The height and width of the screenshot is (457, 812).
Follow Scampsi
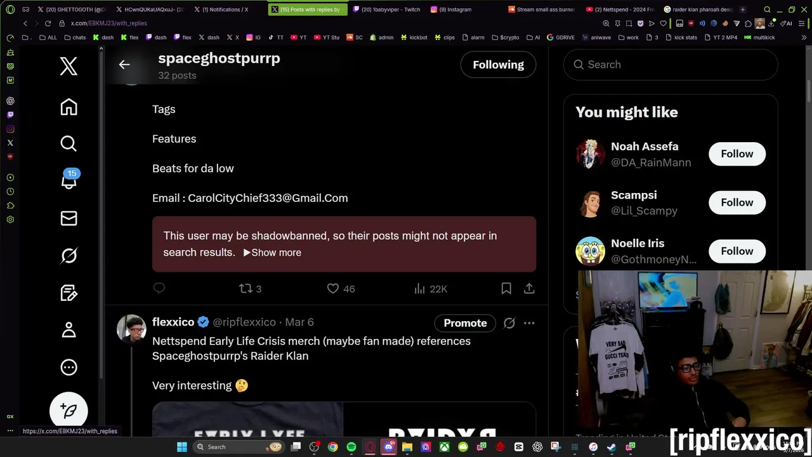tap(737, 202)
